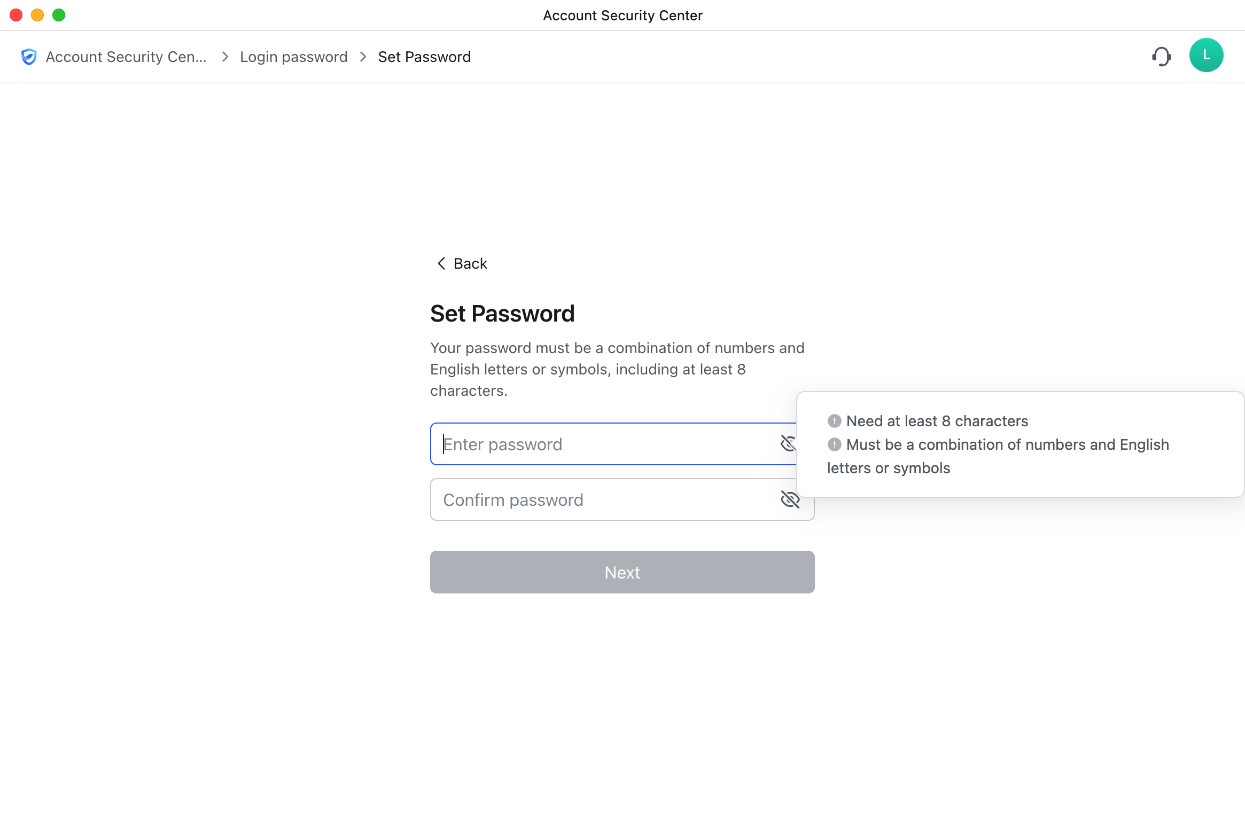Image resolution: width=1245 pixels, height=813 pixels.
Task: Expand the Account Security Center breadcrumb
Action: pyautogui.click(x=126, y=57)
